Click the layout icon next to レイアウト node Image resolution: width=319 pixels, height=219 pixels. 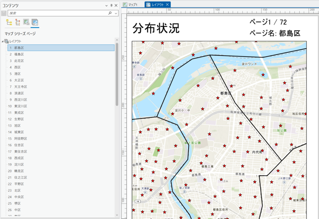pyautogui.click(x=7, y=41)
